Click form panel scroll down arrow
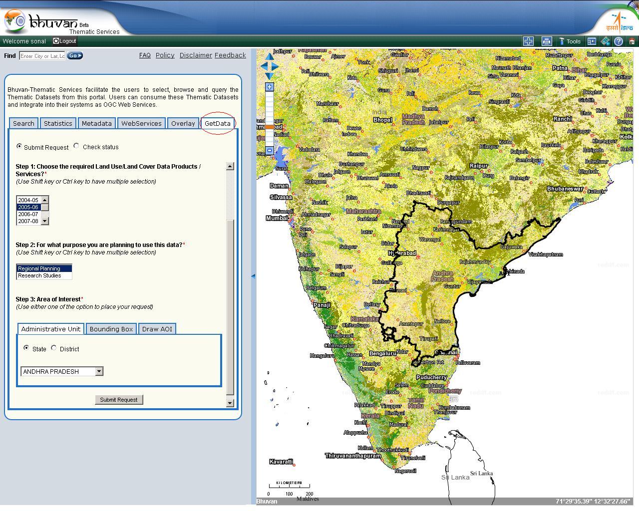This screenshot has height=511, width=639. [230, 403]
